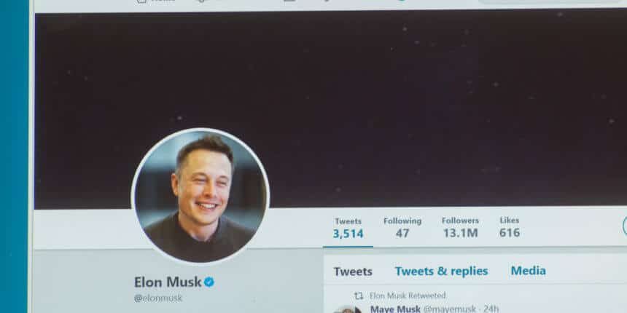Click the blue verified badge beside Elon Musk

point(209,282)
